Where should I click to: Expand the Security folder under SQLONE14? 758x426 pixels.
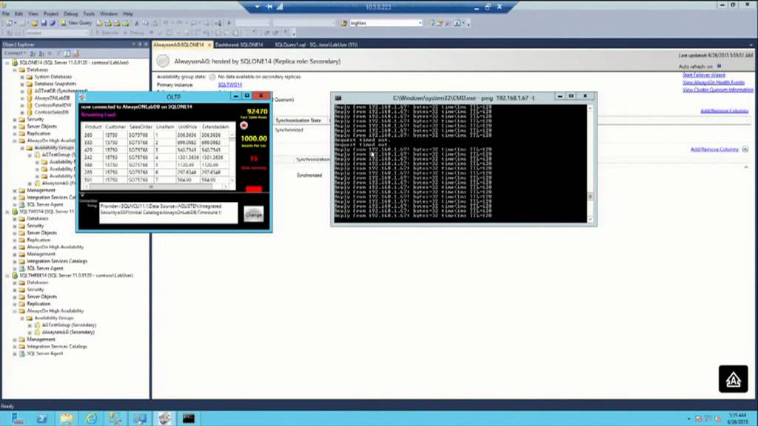pyautogui.click(x=15, y=119)
